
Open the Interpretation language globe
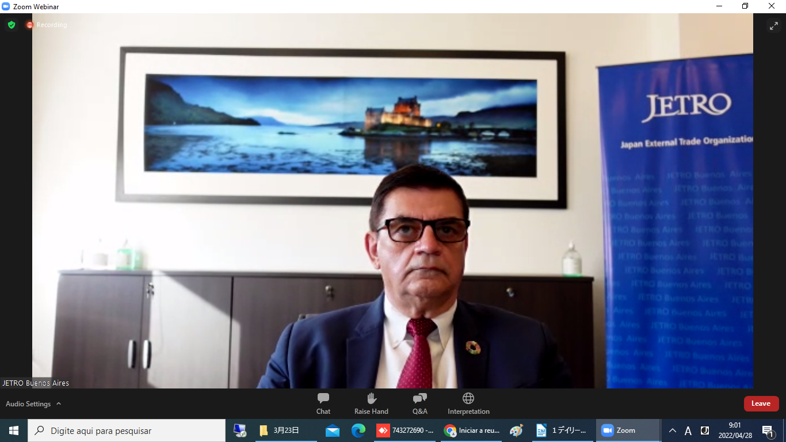coord(468,398)
